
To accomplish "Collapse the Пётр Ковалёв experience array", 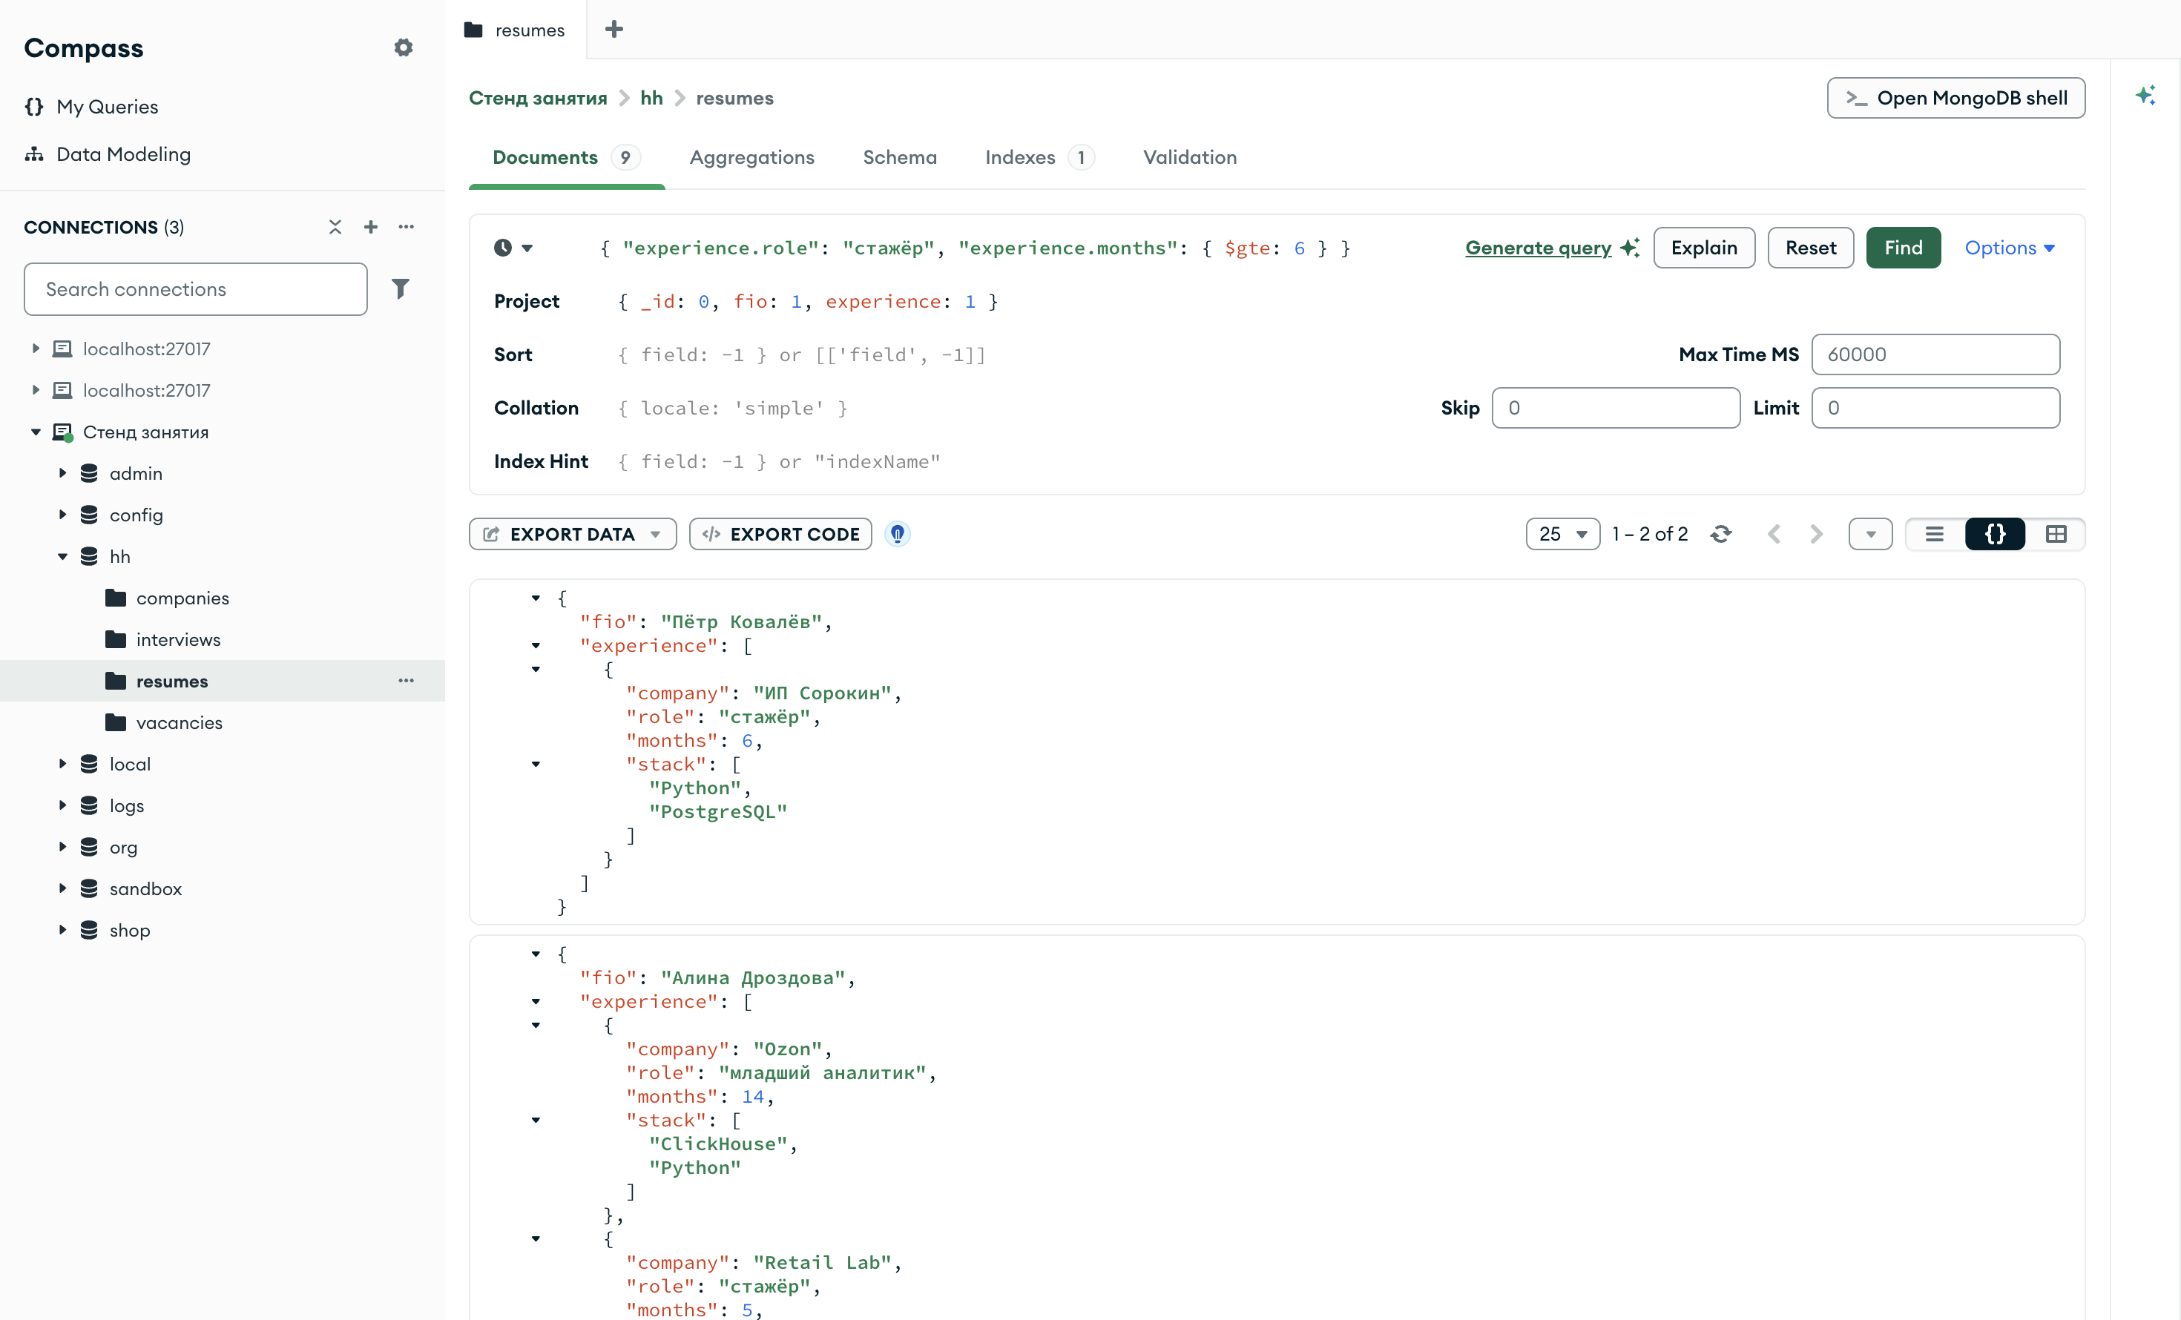I will (536, 646).
